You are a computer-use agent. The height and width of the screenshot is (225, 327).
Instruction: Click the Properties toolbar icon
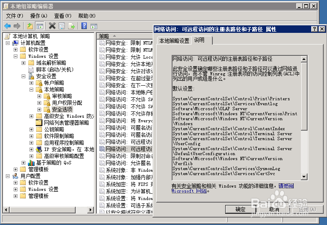tap(62, 26)
